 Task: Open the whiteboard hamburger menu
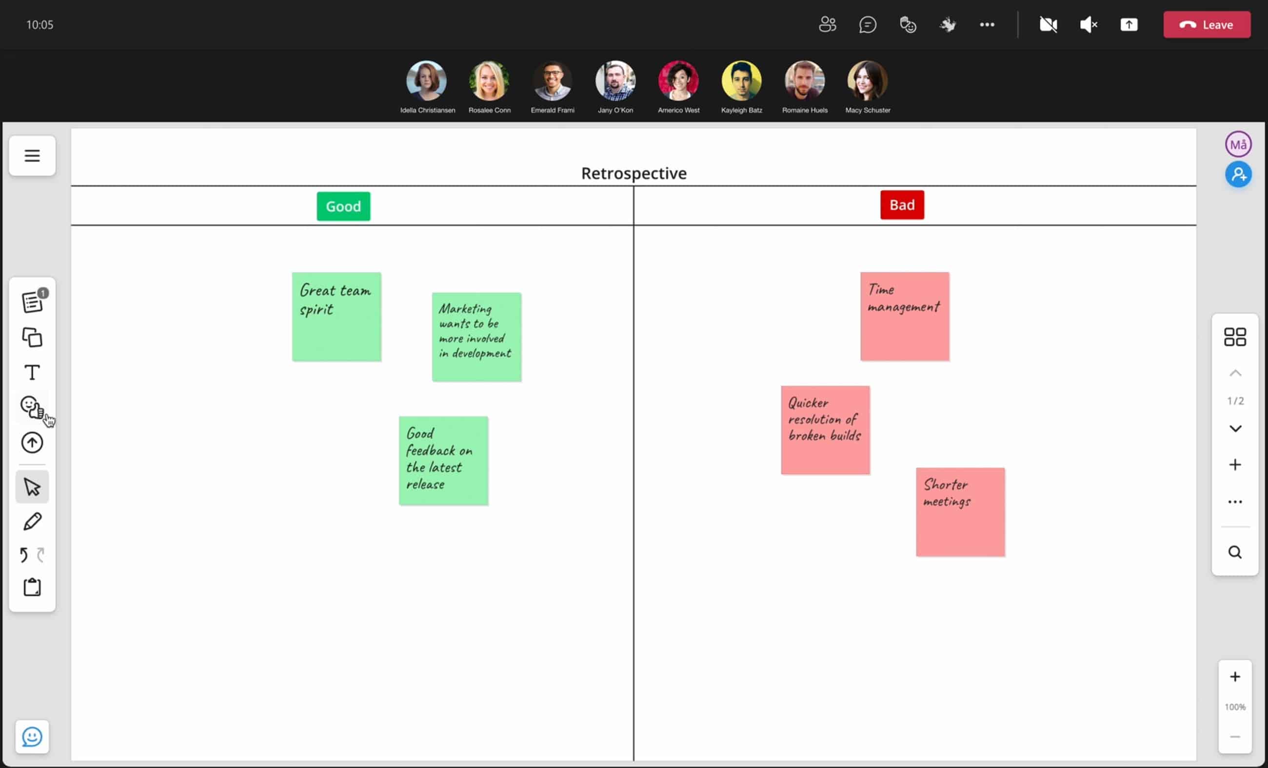tap(32, 155)
